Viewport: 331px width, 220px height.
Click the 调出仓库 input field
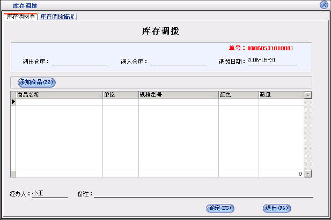coord(80,61)
